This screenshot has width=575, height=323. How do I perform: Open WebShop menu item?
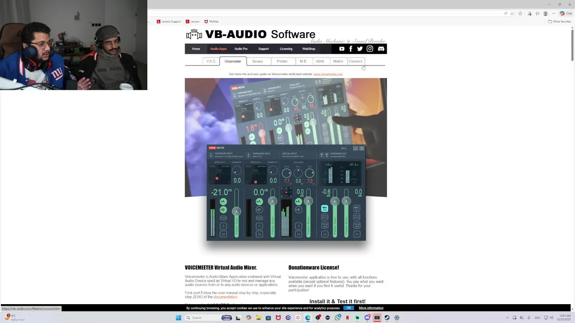(309, 49)
